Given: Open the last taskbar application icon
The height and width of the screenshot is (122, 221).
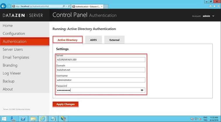Looking at the screenshot, I should tap(63, 119).
